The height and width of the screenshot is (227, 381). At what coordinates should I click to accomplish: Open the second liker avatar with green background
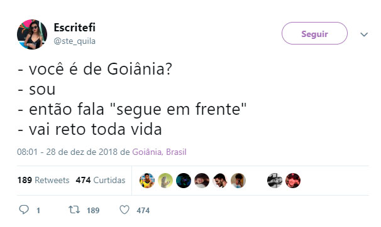click(x=165, y=181)
